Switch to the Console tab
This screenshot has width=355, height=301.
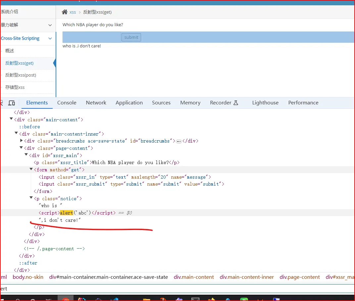pyautogui.click(x=67, y=103)
